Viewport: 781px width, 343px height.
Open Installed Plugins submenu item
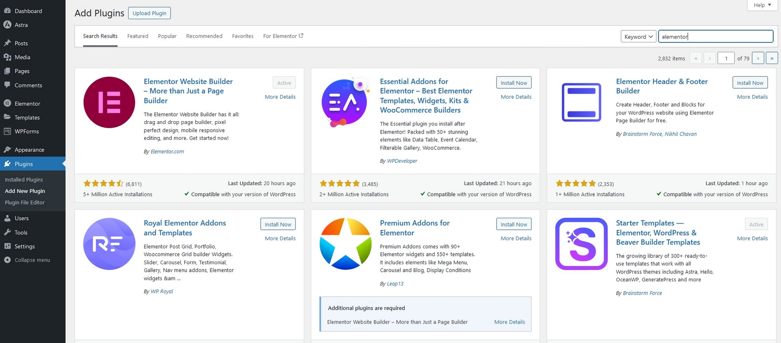[x=24, y=179]
